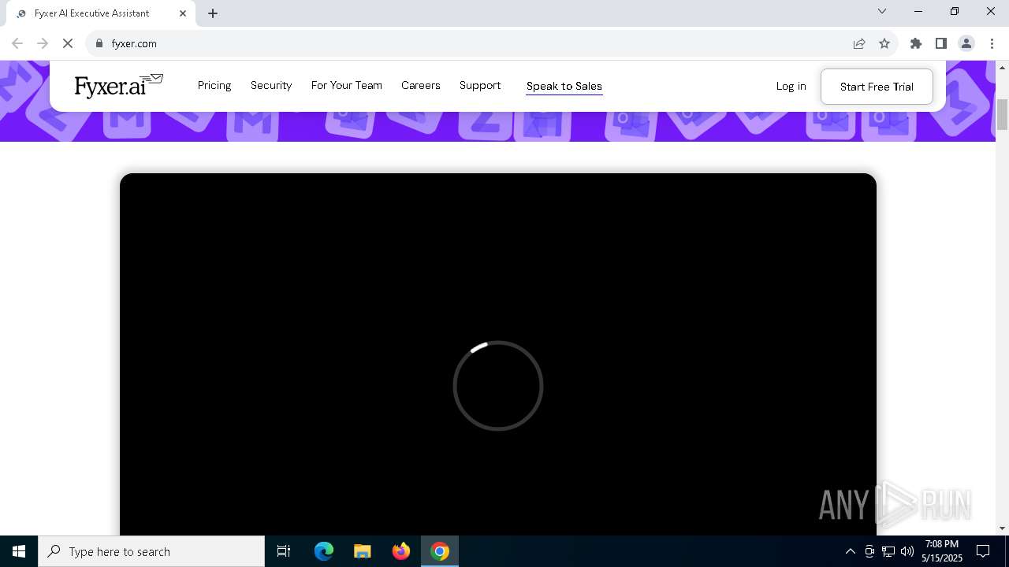Viewport: 1009px width, 567px height.
Task: Open the Support page
Action: 480,85
